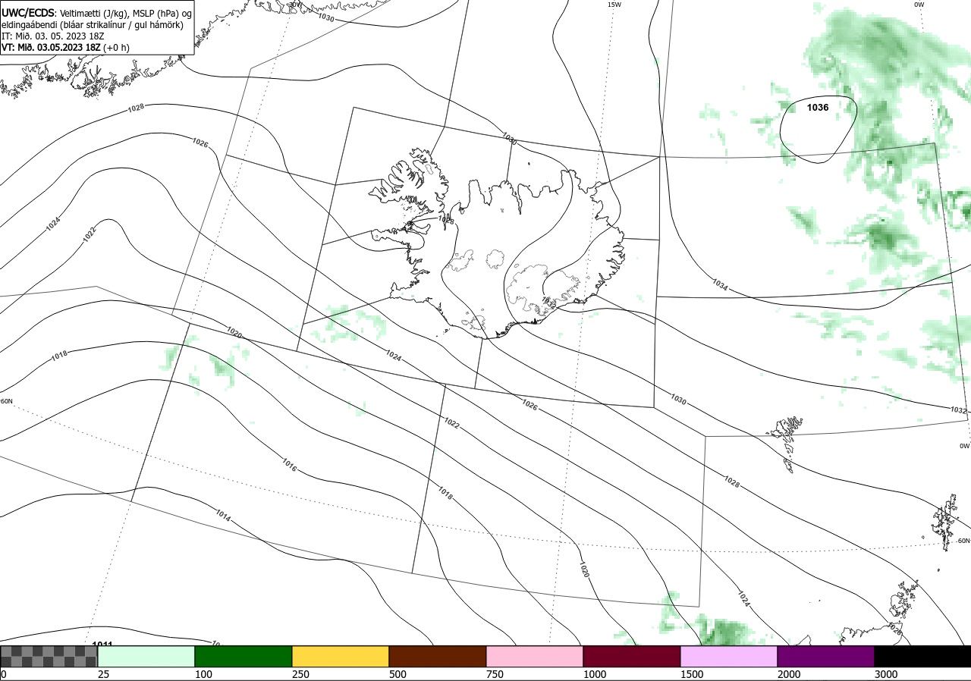Click the legend value "2000"
The width and height of the screenshot is (971, 681).
click(789, 674)
